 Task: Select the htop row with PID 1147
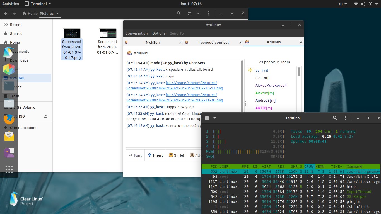pos(291,186)
